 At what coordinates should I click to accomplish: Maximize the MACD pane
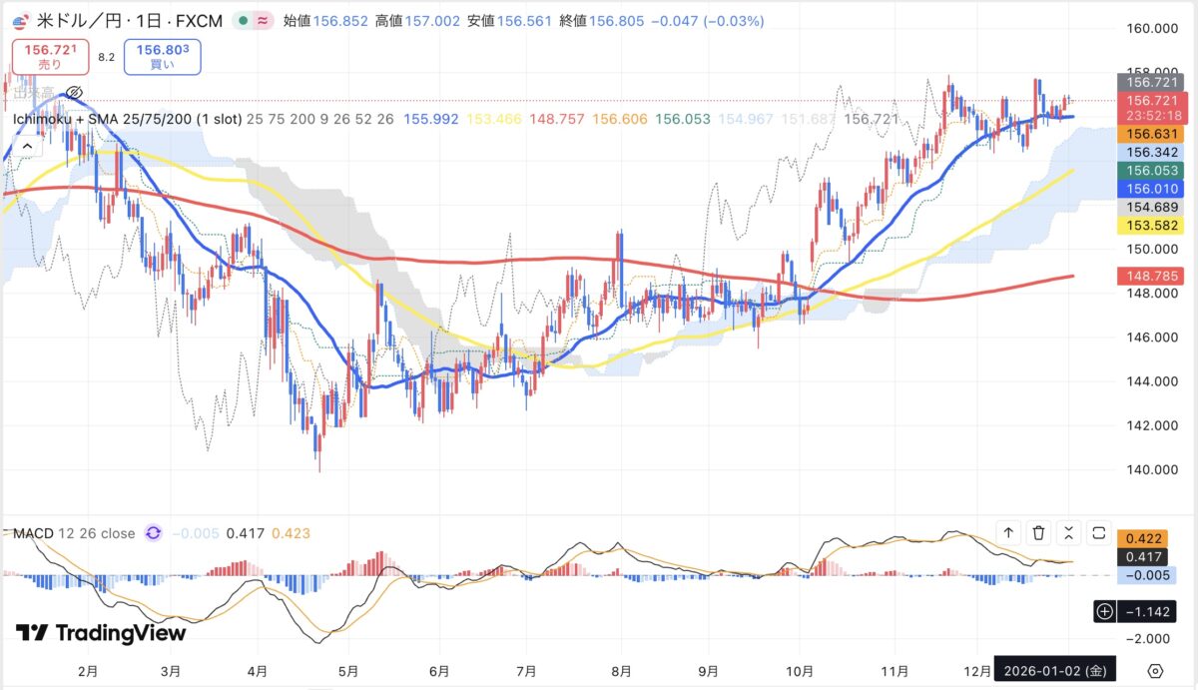pyautogui.click(x=1099, y=533)
